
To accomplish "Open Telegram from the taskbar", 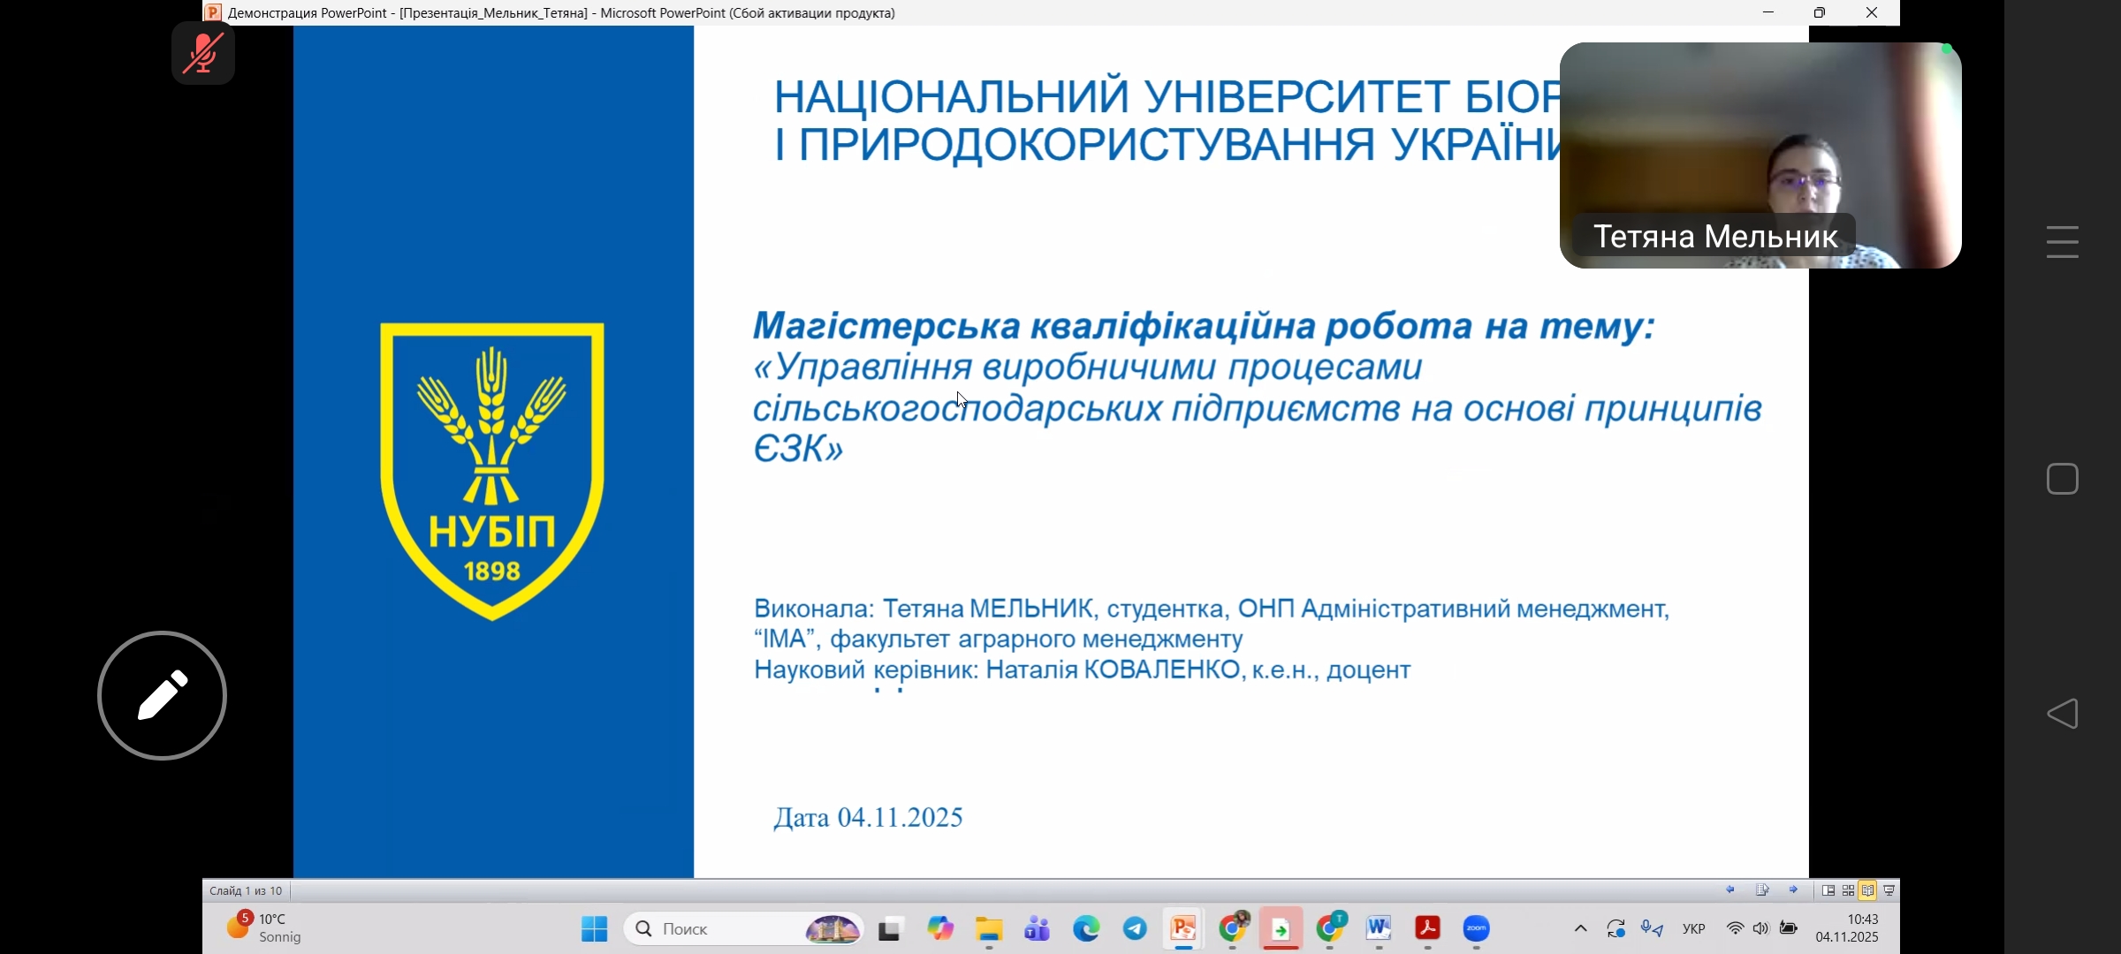I will 1135,928.
